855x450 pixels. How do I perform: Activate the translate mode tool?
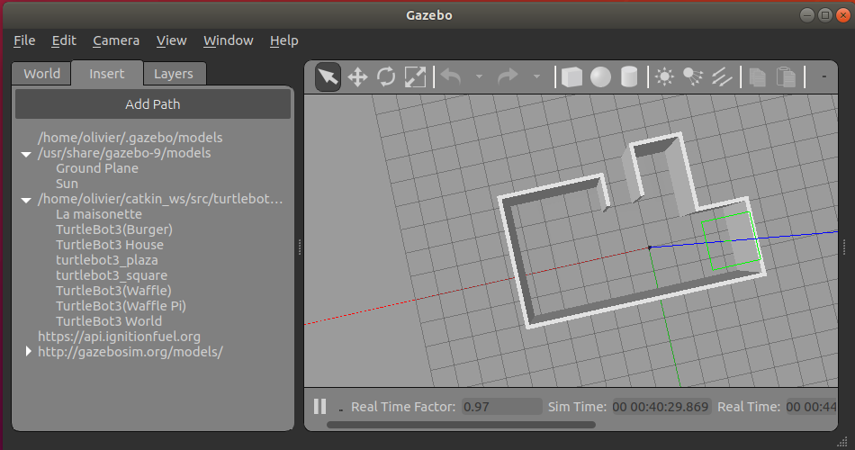pyautogui.click(x=357, y=76)
